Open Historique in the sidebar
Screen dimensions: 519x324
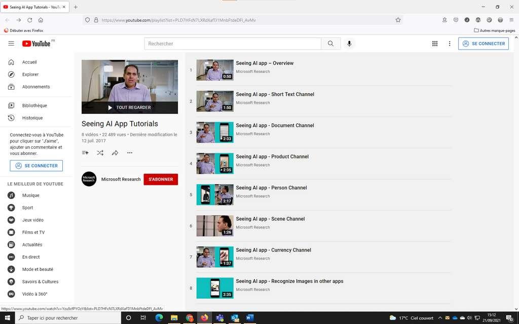tap(32, 117)
